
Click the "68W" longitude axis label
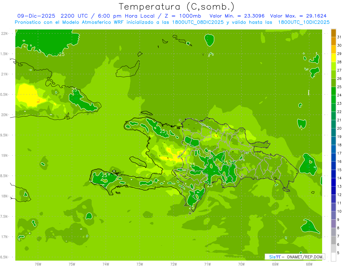coord(309,264)
